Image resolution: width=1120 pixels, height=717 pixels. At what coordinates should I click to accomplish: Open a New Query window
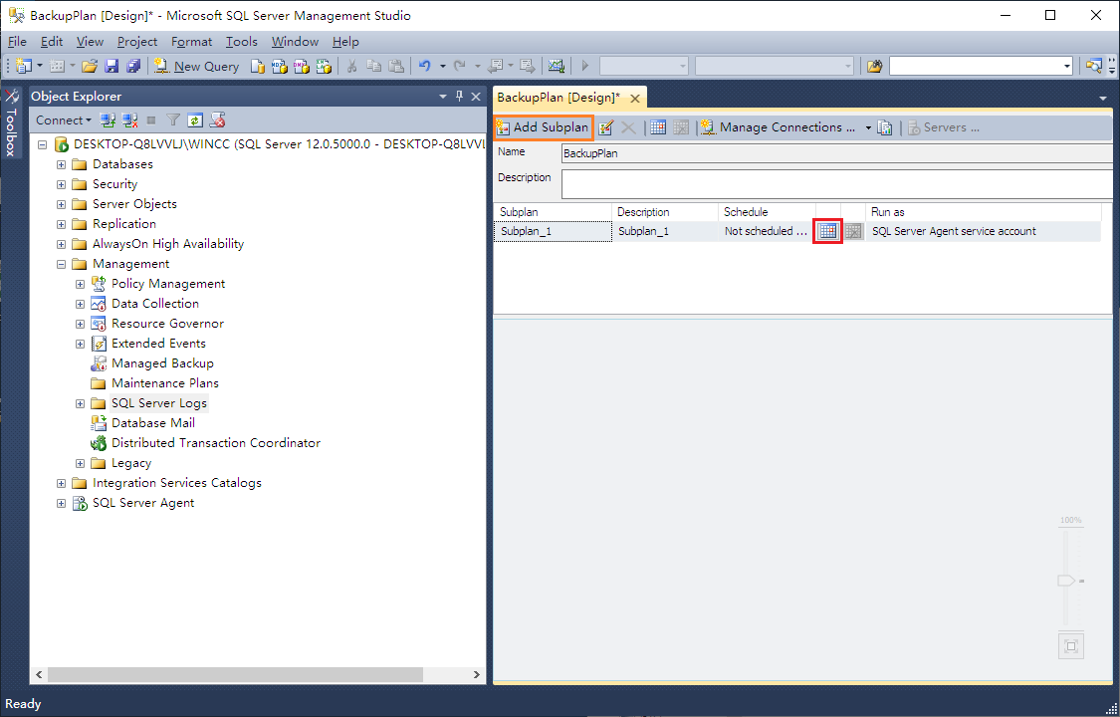[x=196, y=67]
